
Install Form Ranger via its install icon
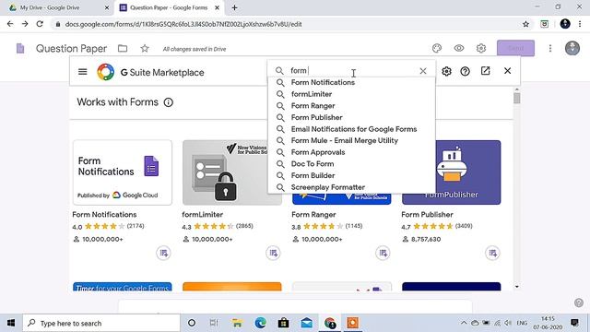383,253
